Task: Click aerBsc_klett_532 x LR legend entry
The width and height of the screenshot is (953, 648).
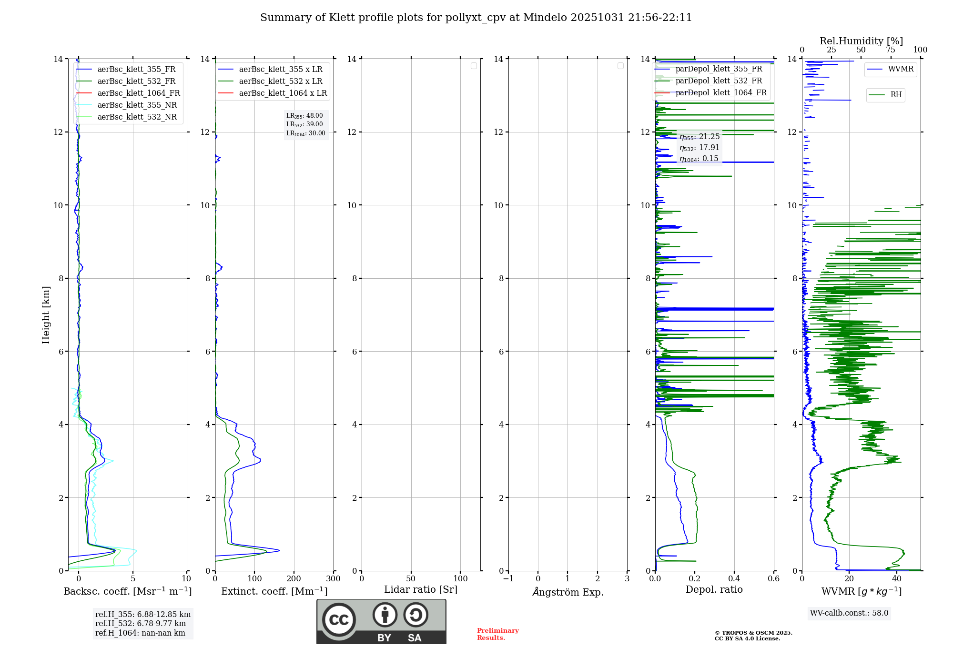Action: tap(280, 81)
